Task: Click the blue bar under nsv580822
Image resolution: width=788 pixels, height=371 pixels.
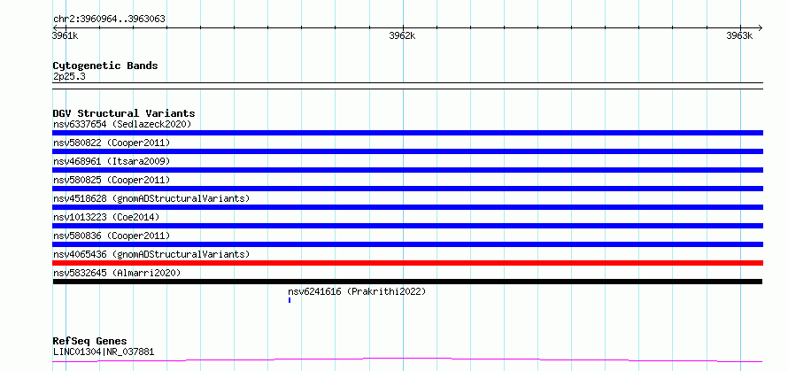Action: click(x=407, y=151)
